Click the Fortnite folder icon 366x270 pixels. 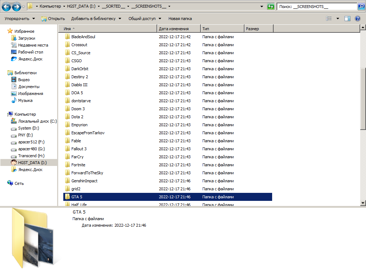pos(67,165)
